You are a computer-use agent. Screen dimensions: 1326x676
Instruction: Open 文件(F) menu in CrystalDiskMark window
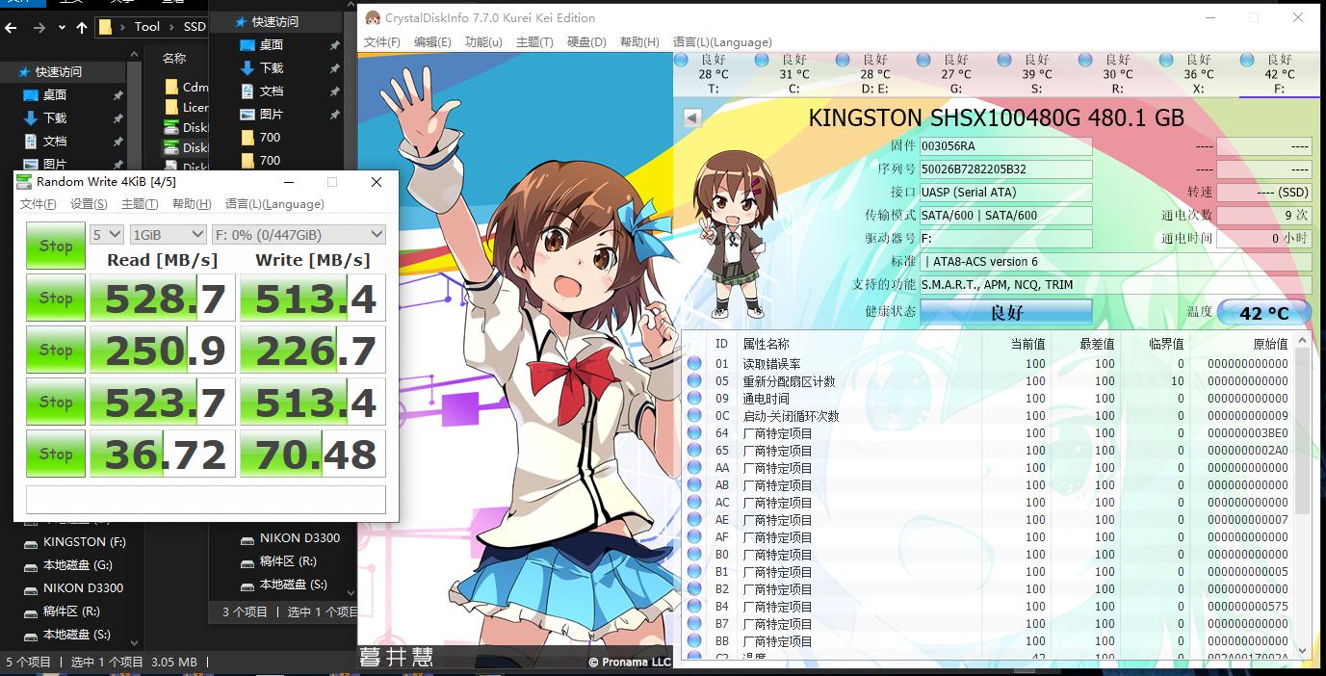38,204
